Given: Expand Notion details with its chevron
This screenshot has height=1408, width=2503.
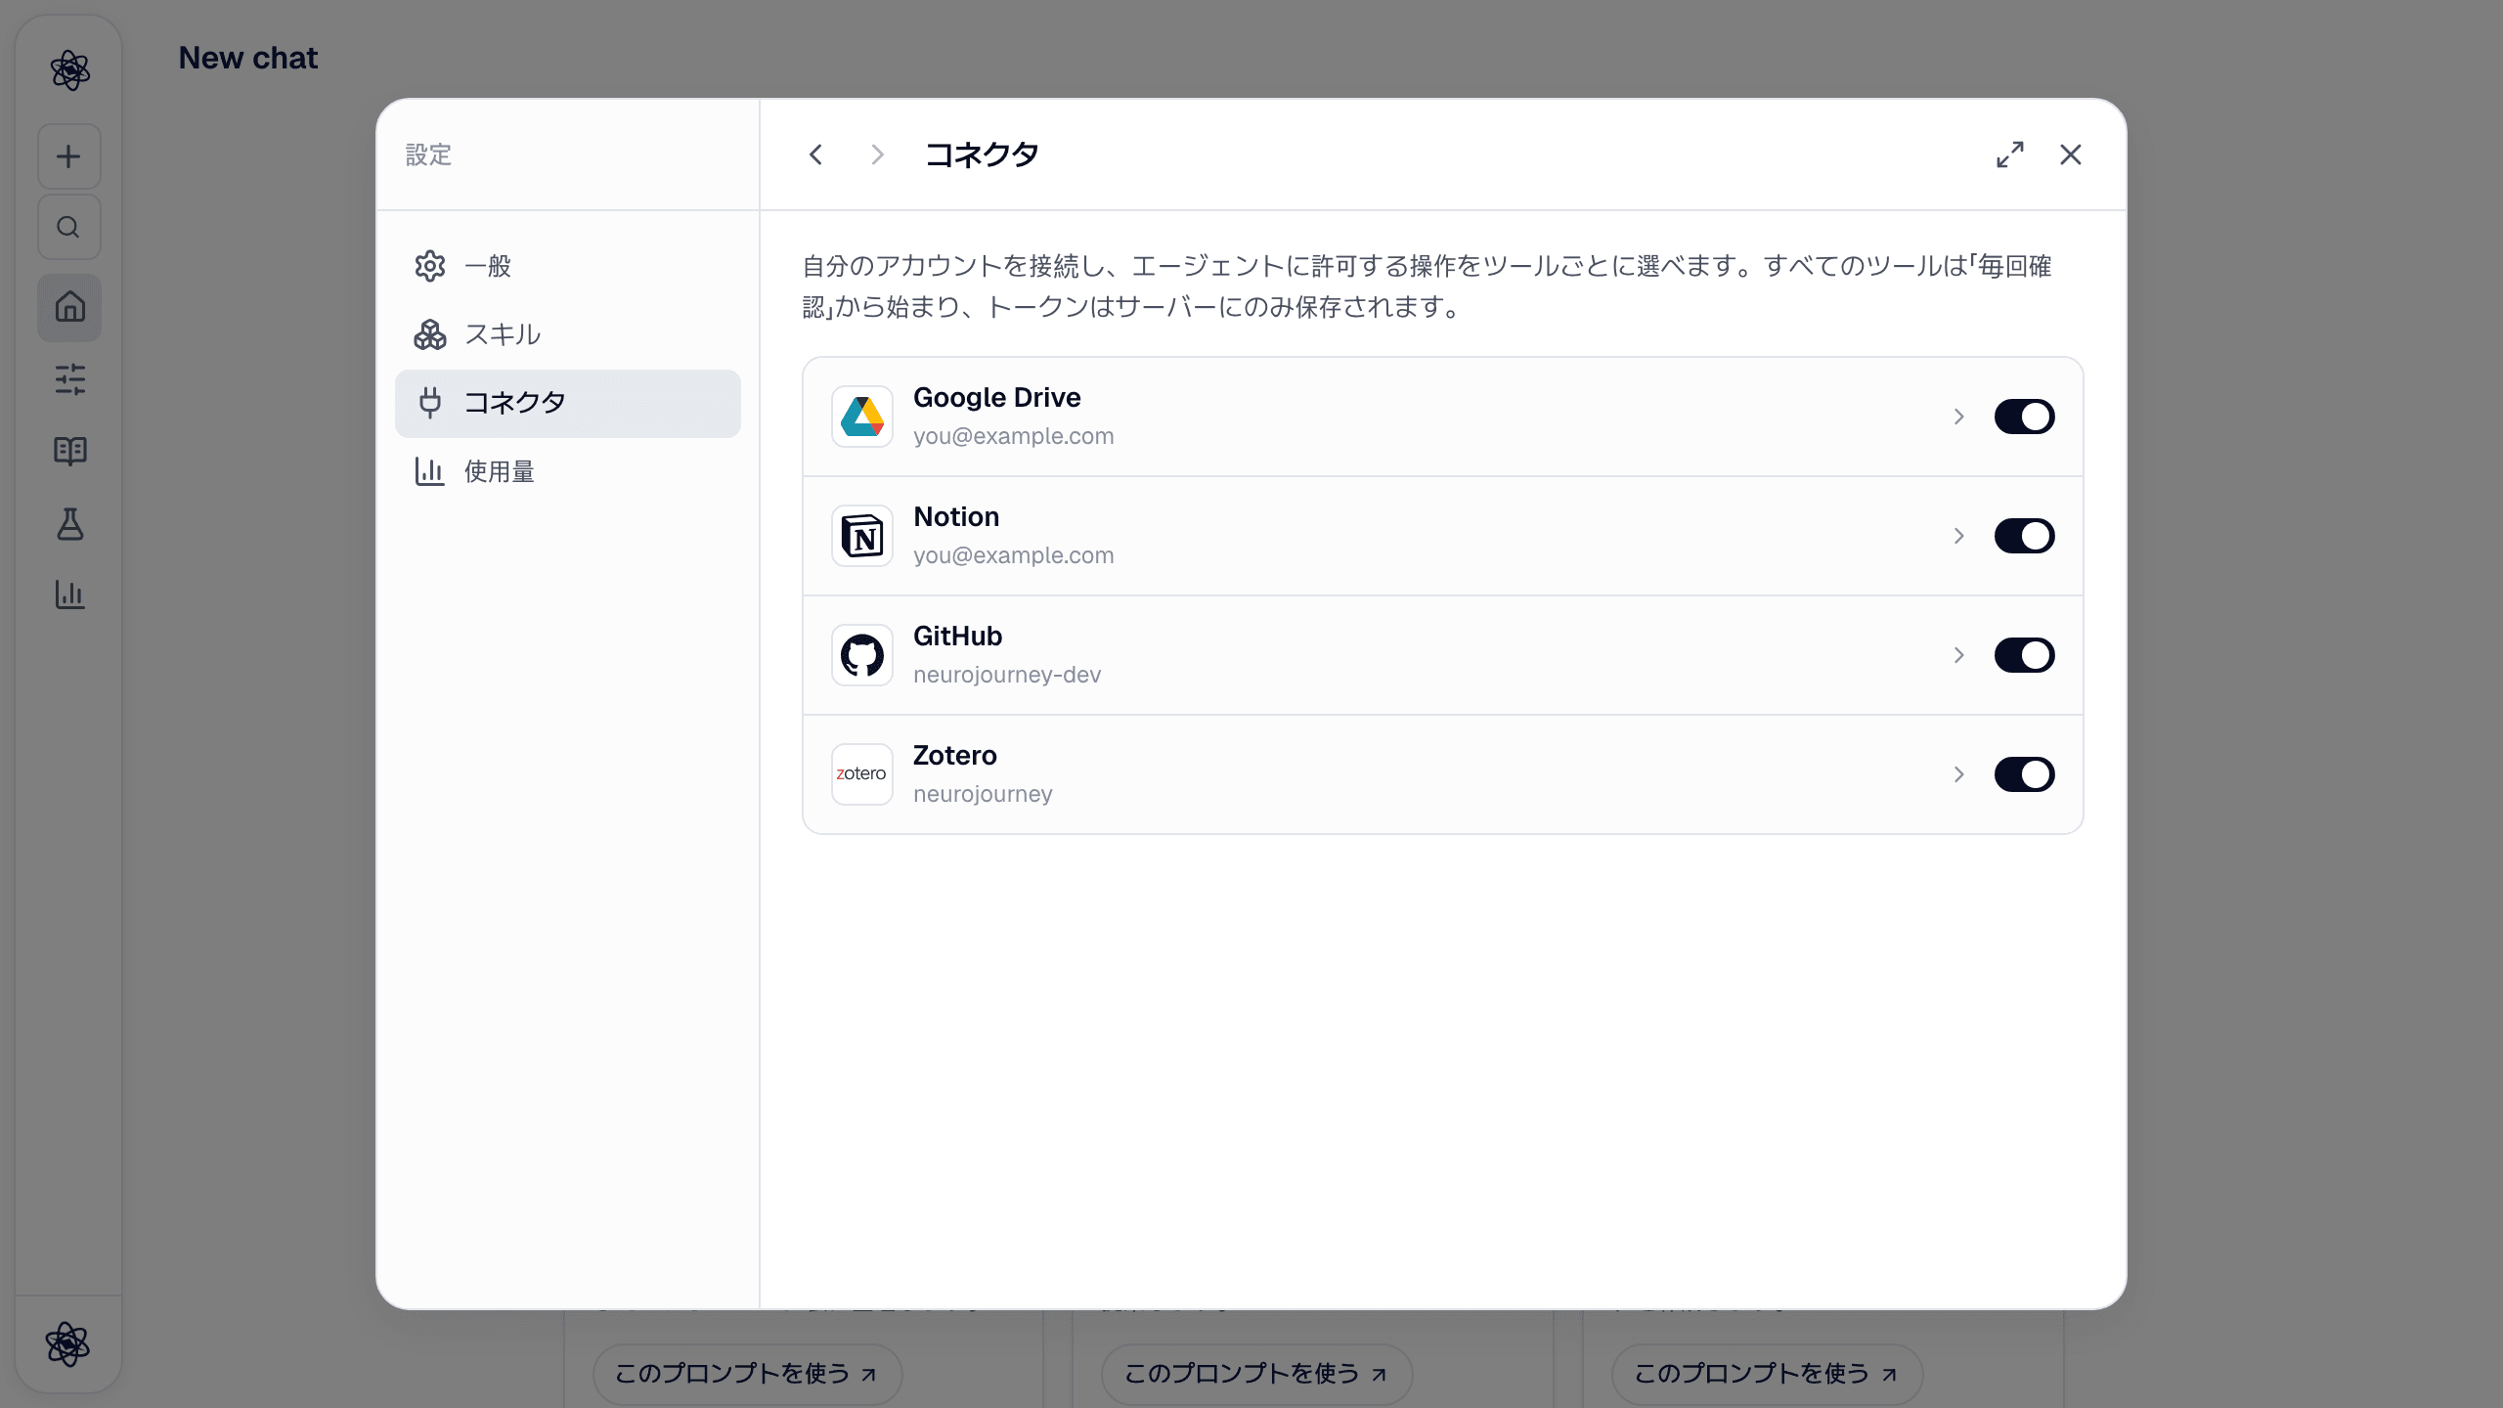Looking at the screenshot, I should pyautogui.click(x=1958, y=536).
